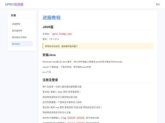The height and width of the screenshot is (123, 165).
Task: Click the 版本: 1.9-1.21.4 text line
Action: [x=51, y=39]
